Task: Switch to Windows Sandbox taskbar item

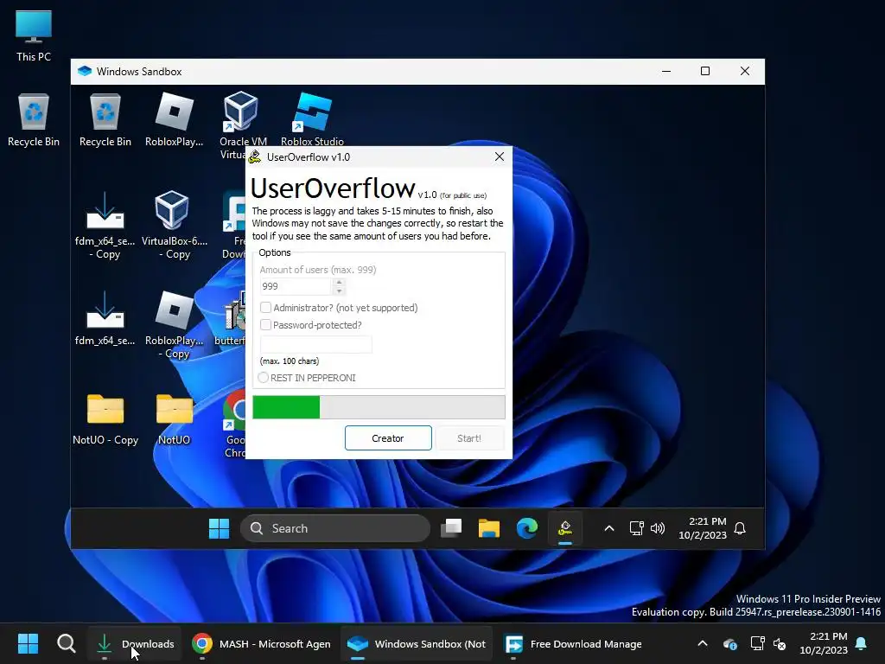Action: (x=417, y=643)
